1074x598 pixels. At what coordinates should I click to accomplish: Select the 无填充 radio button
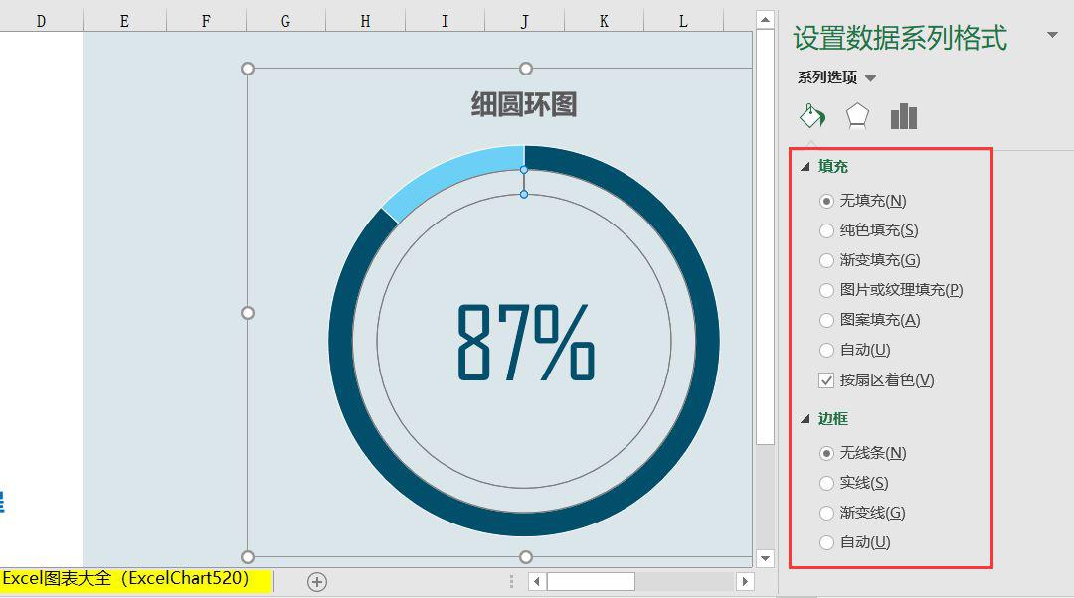pos(826,200)
